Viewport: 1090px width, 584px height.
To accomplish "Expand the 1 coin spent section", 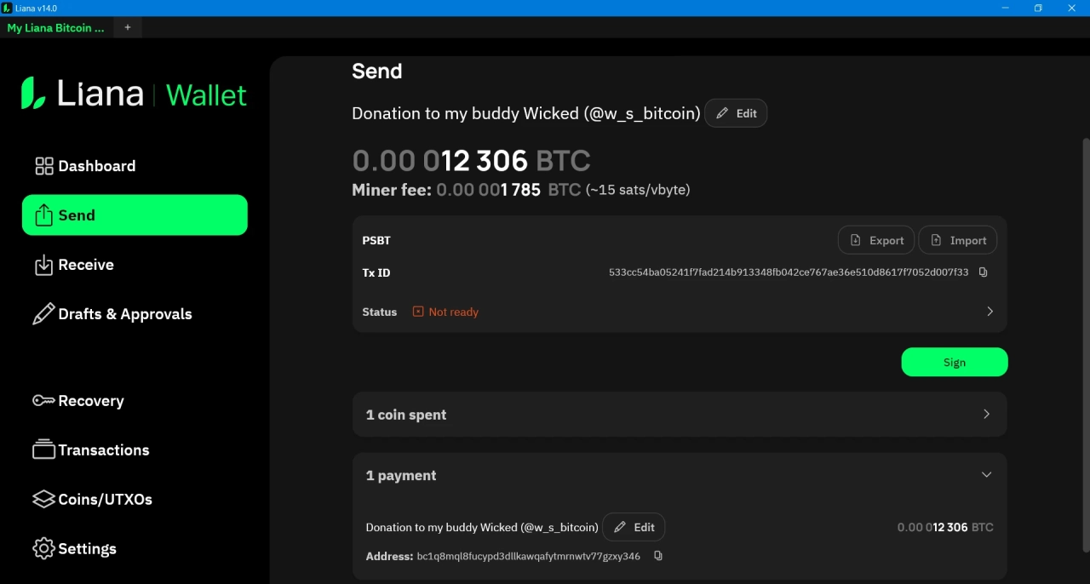I will (x=680, y=415).
